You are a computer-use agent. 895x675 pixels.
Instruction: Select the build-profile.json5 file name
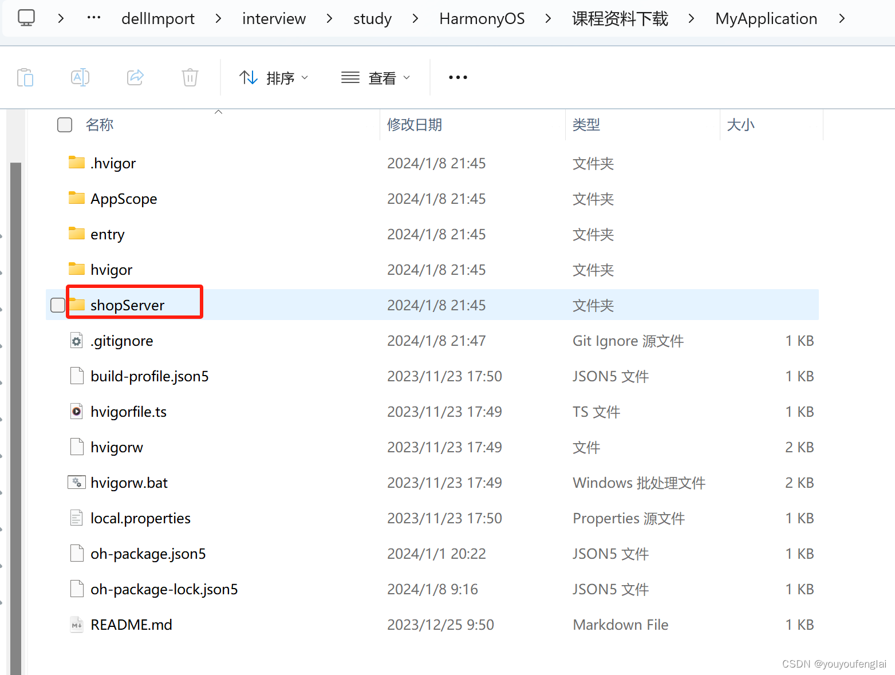point(149,376)
